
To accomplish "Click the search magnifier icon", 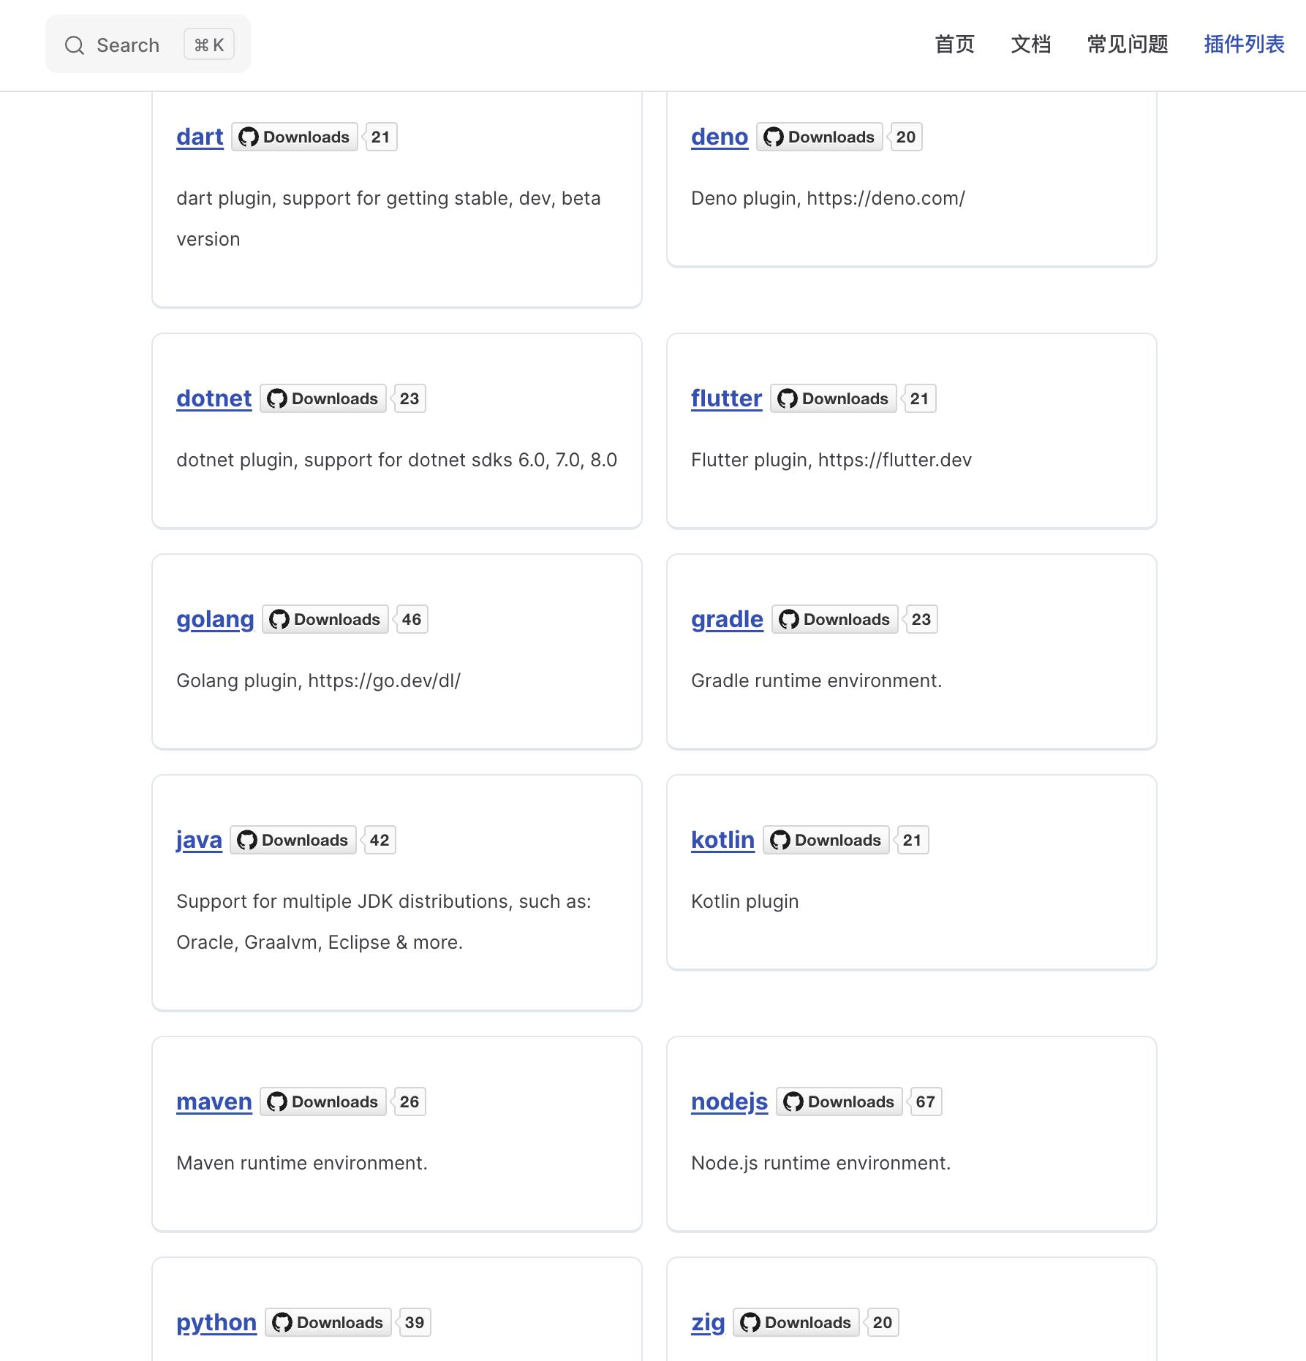I will [75, 45].
